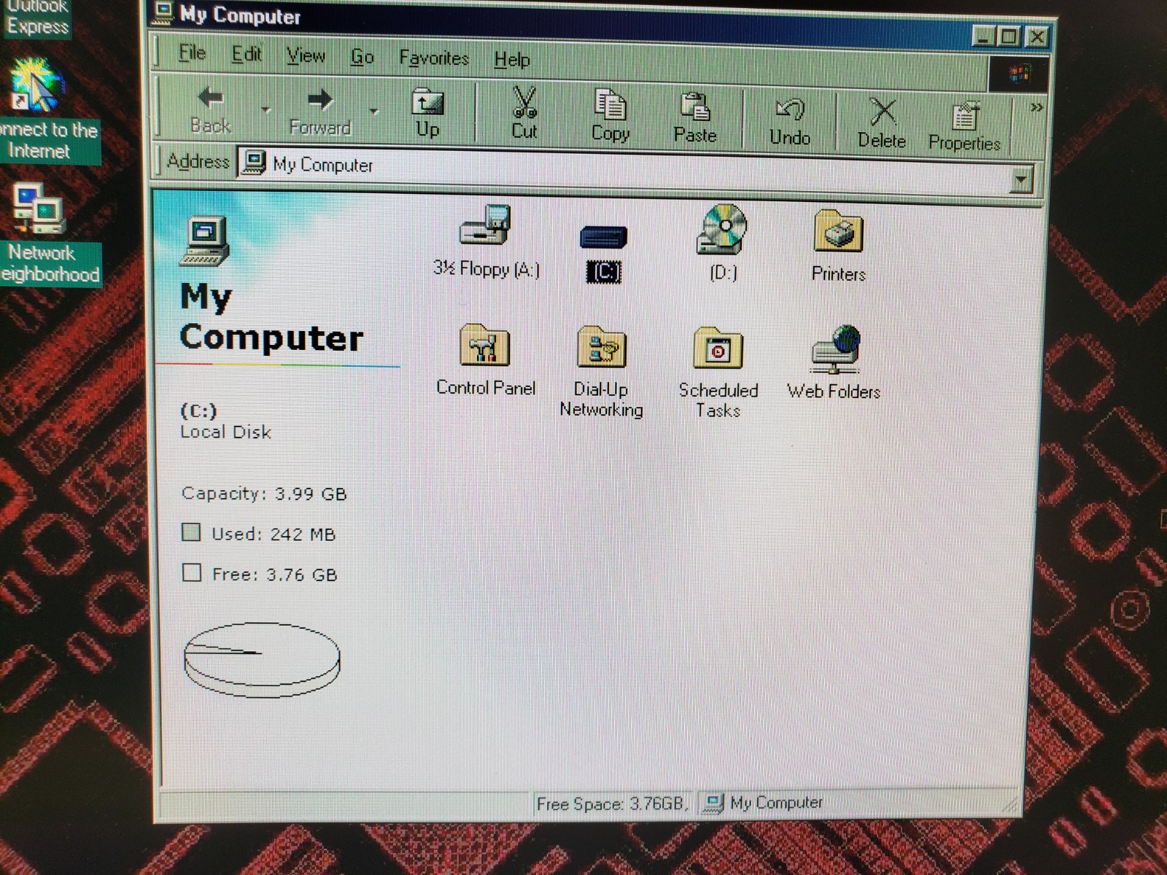Close the My Computer window
Screen dimensions: 1167x875
point(1036,36)
